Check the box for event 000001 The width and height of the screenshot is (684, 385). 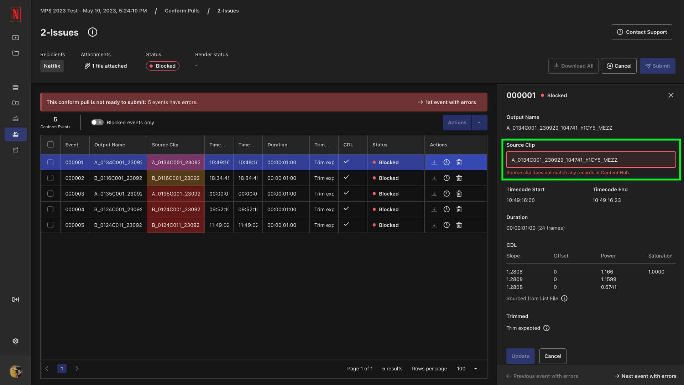click(51, 162)
